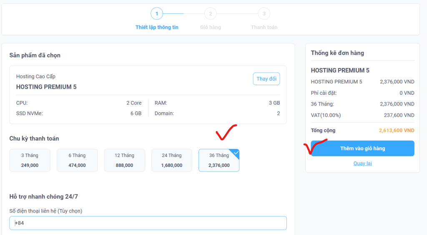This screenshot has width=427, height=235.
Task: Switch to the 24 Tháng billing cycle
Action: pyautogui.click(x=172, y=160)
